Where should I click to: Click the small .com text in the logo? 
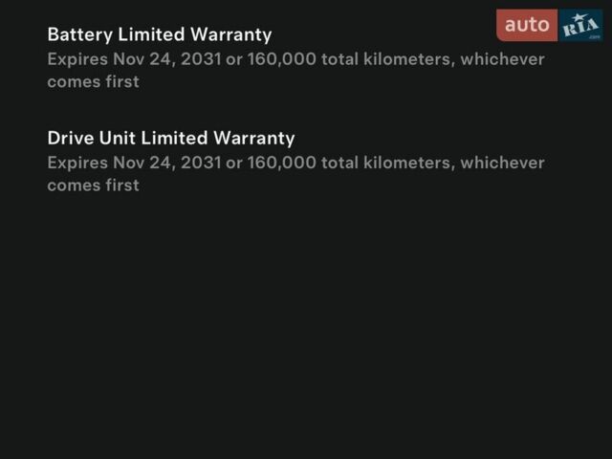(x=595, y=36)
